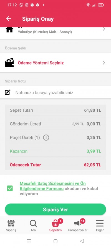Open Mesafeli Satış Sözleşmesini link

53,186
